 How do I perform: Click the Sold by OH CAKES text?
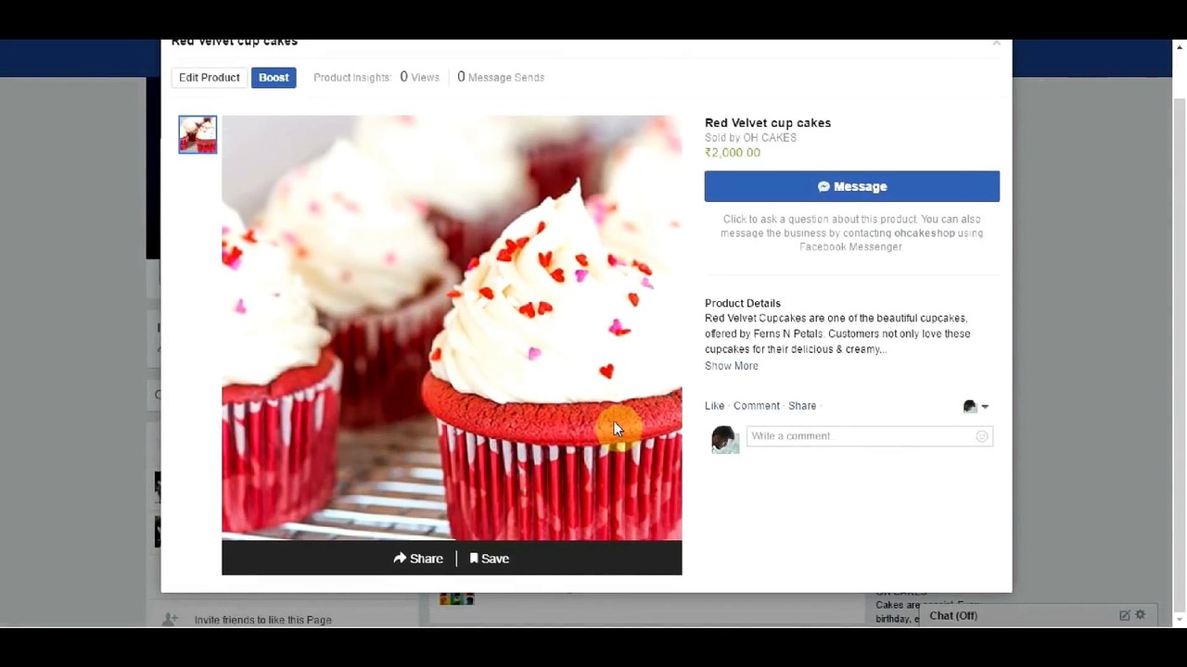(750, 138)
